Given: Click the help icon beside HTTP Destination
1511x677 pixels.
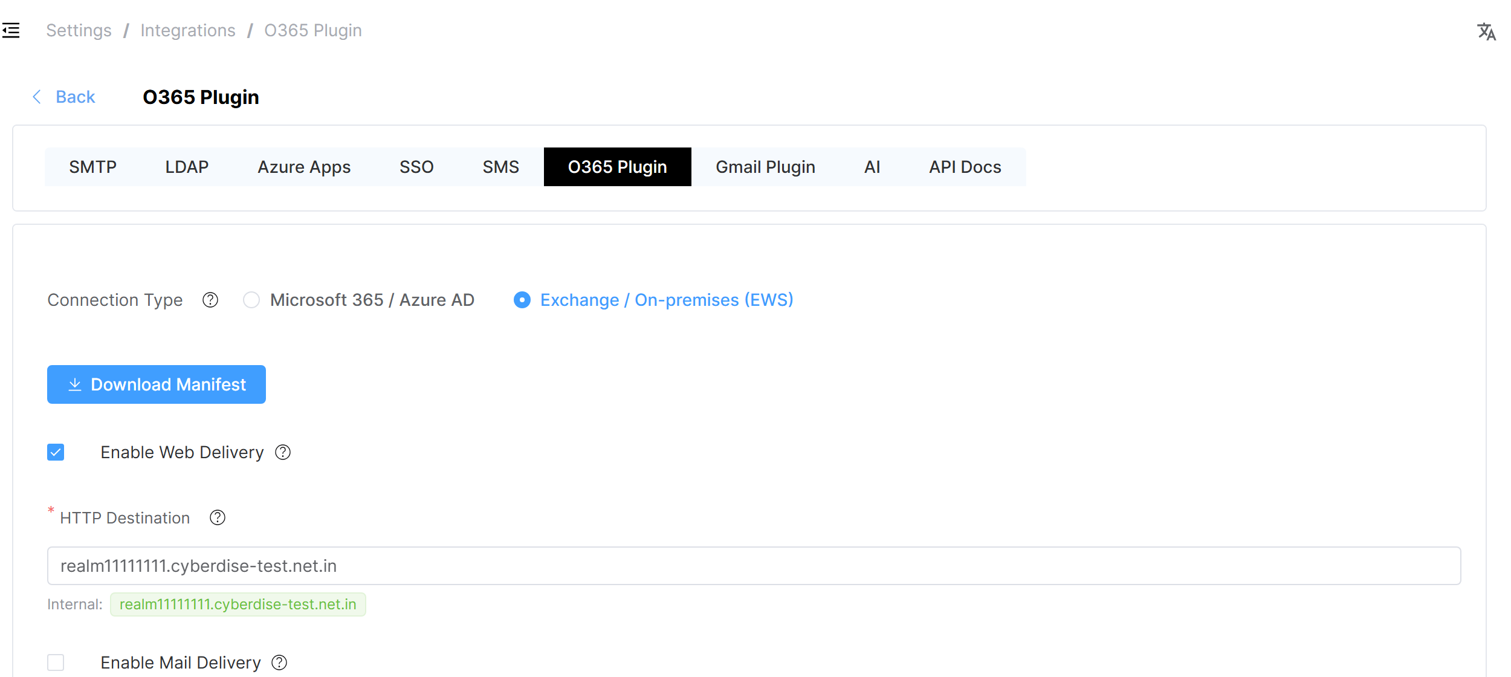Looking at the screenshot, I should (218, 517).
